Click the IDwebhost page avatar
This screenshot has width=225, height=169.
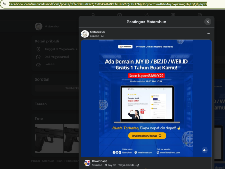pos(87,163)
